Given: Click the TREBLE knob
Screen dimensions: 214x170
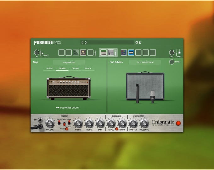Looking at the screenshot, I should [78, 123].
